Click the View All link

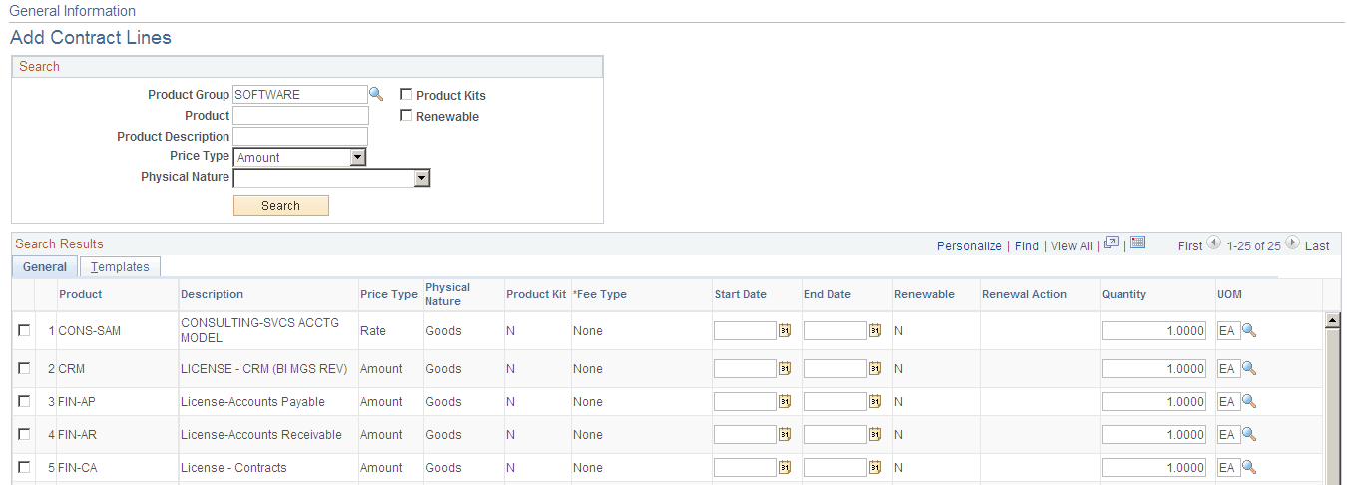tap(1072, 245)
